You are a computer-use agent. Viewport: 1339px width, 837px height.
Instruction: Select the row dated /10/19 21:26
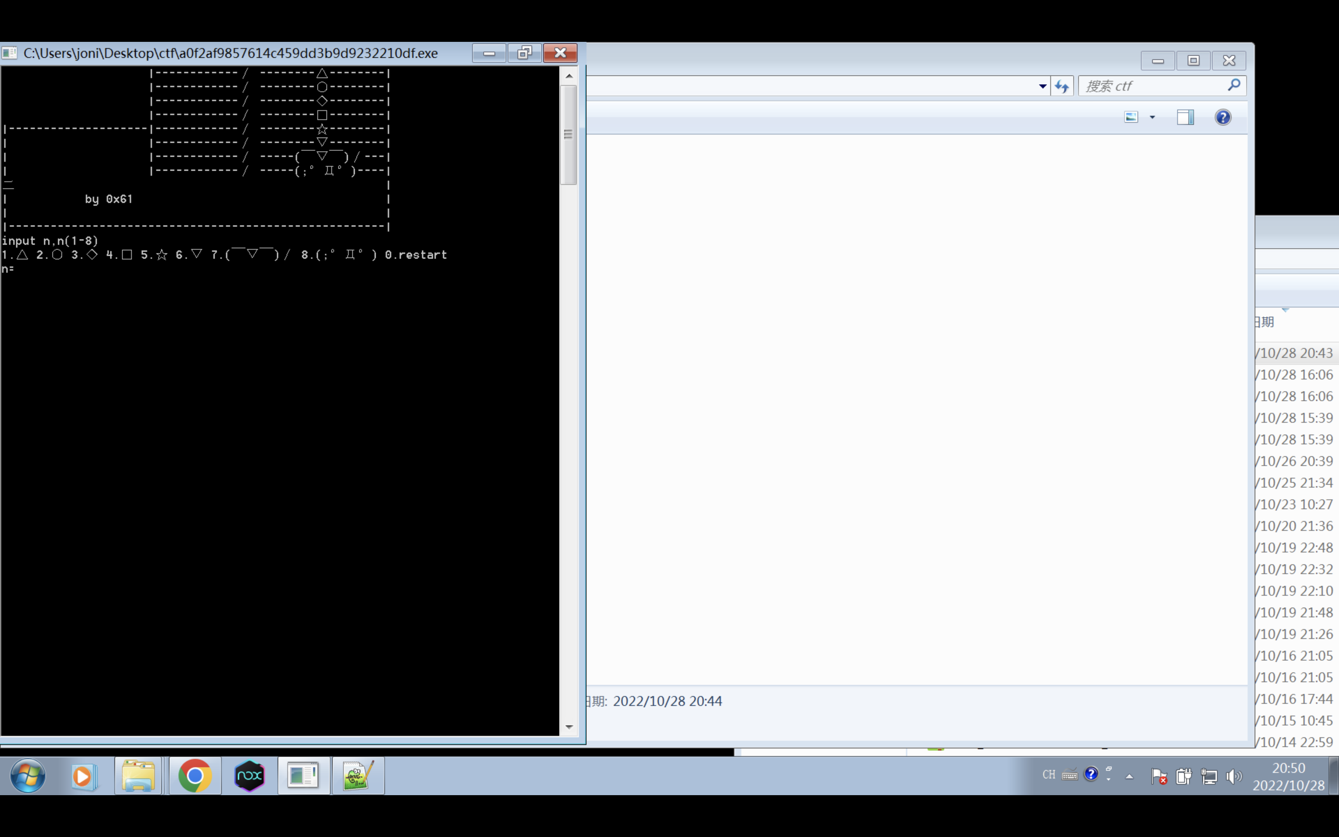coord(1297,634)
